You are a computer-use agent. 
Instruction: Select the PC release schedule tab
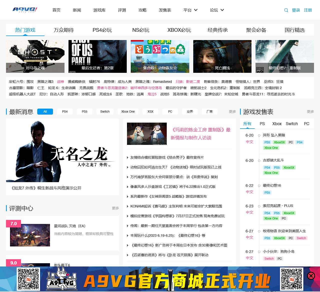(306, 124)
